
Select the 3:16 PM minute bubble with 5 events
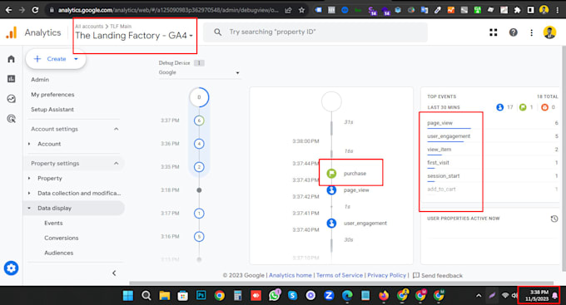(x=199, y=237)
